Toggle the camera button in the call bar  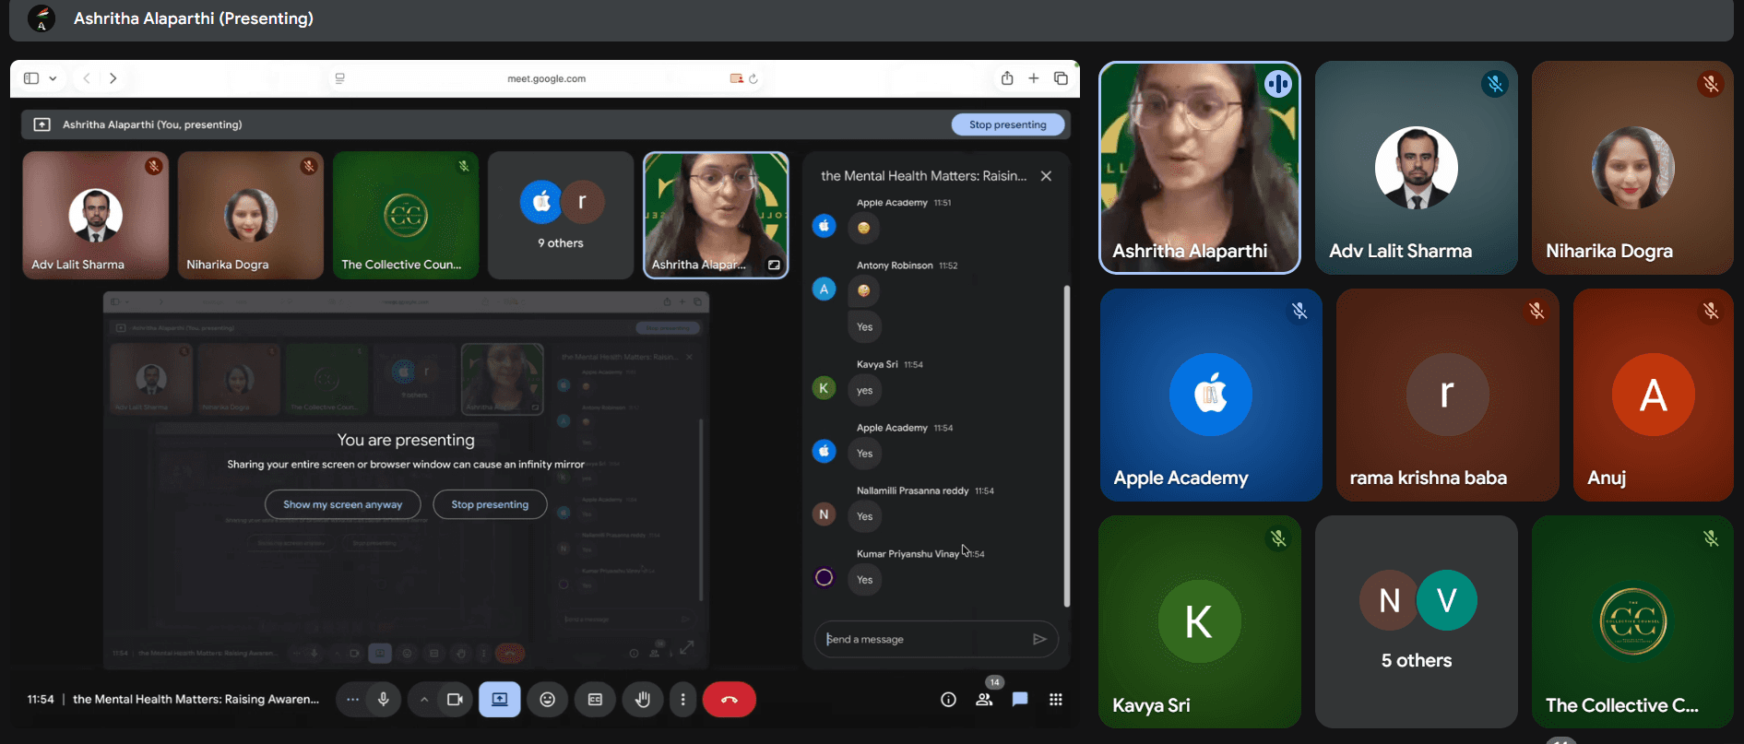coord(455,700)
